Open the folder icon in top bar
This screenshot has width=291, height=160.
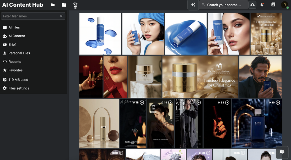pos(53,5)
